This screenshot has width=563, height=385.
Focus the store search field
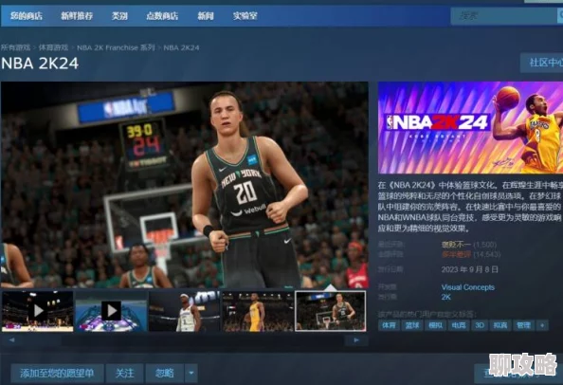click(x=504, y=16)
